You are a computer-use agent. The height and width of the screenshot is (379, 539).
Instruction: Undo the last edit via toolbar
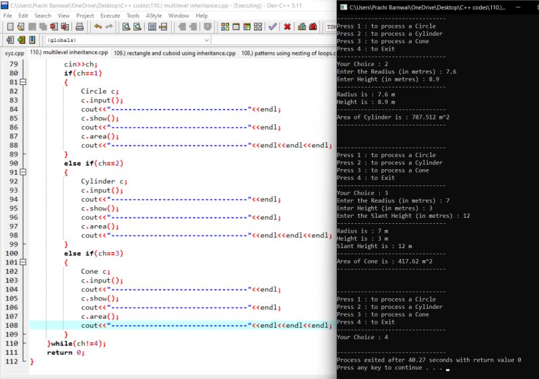pyautogui.click(x=98, y=27)
